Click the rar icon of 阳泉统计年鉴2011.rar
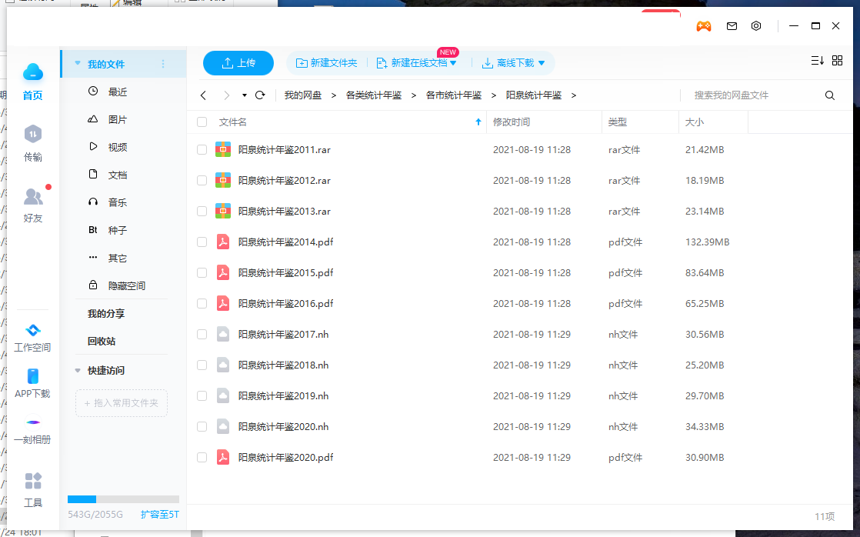The height and width of the screenshot is (537, 860). (x=222, y=150)
